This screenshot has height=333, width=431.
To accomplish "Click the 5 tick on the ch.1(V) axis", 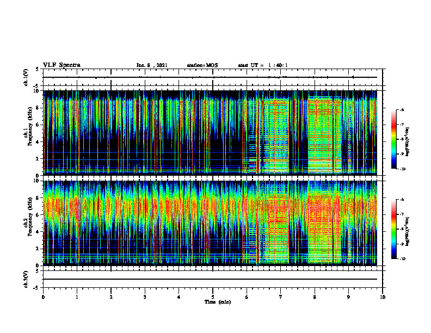I will coord(38,69).
